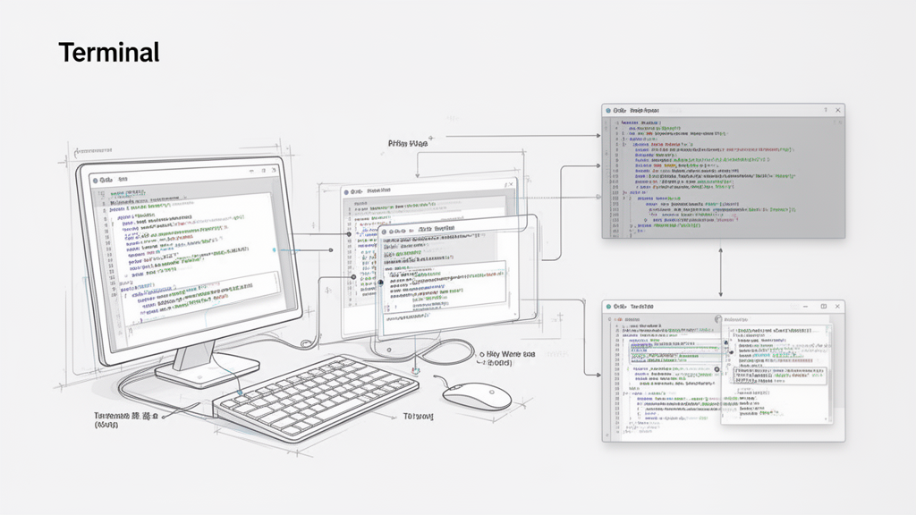Select the avatar circle atop the overlay code panel
916x515 pixels.
click(717, 318)
